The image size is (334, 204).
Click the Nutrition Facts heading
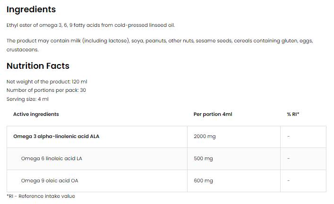pyautogui.click(x=38, y=66)
